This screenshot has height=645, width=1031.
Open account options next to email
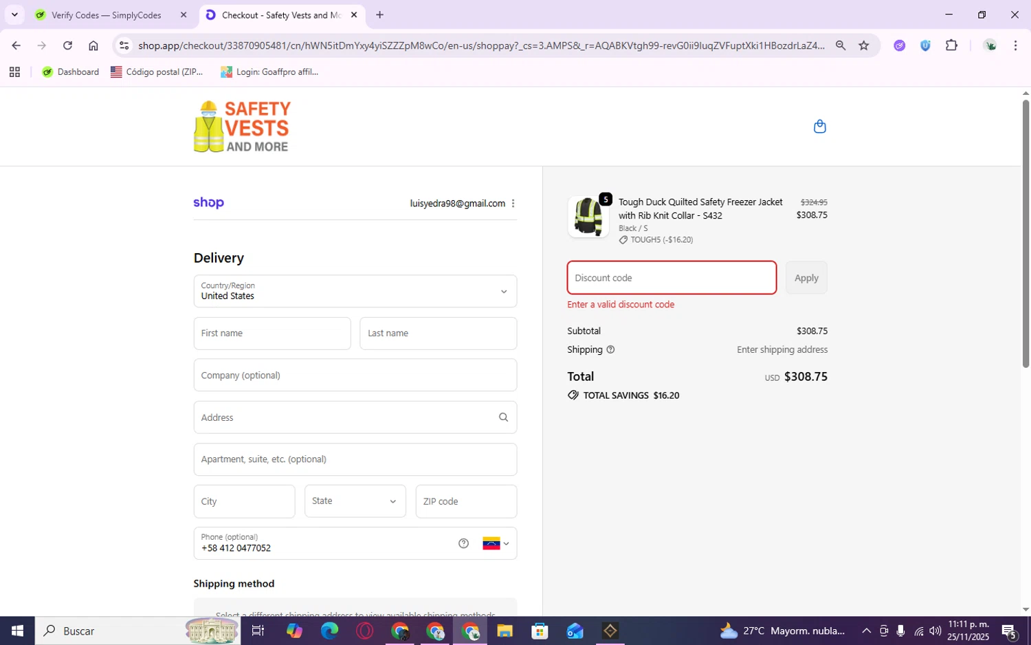(x=513, y=204)
